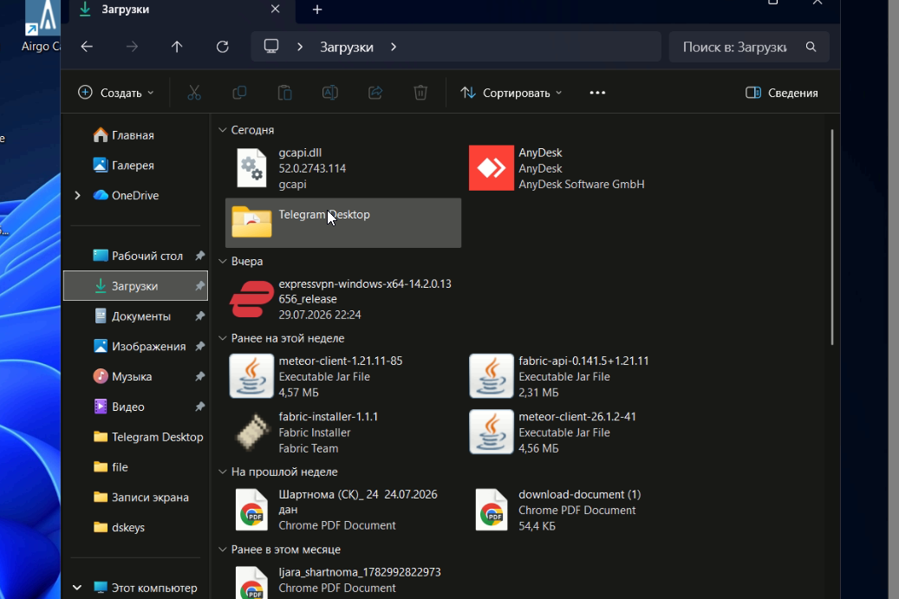
Task: Select meteor-client-1.21.11-85 jar file
Action: (x=342, y=376)
